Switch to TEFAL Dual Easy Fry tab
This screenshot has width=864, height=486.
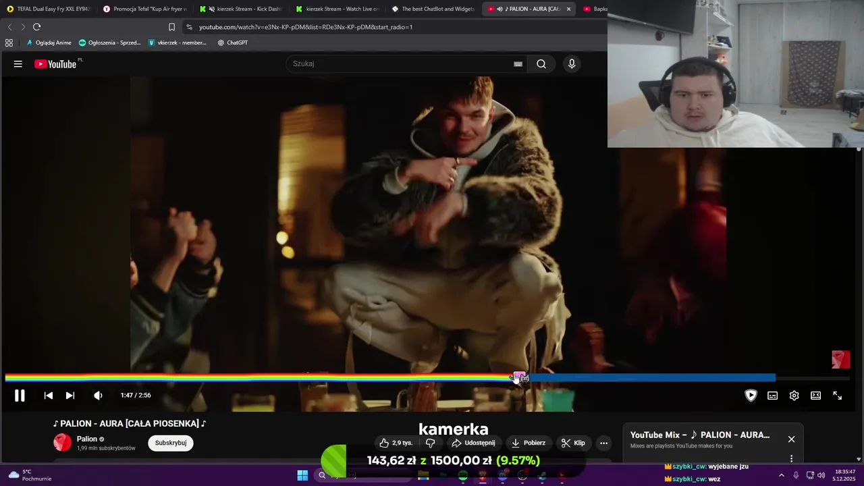[x=49, y=9]
